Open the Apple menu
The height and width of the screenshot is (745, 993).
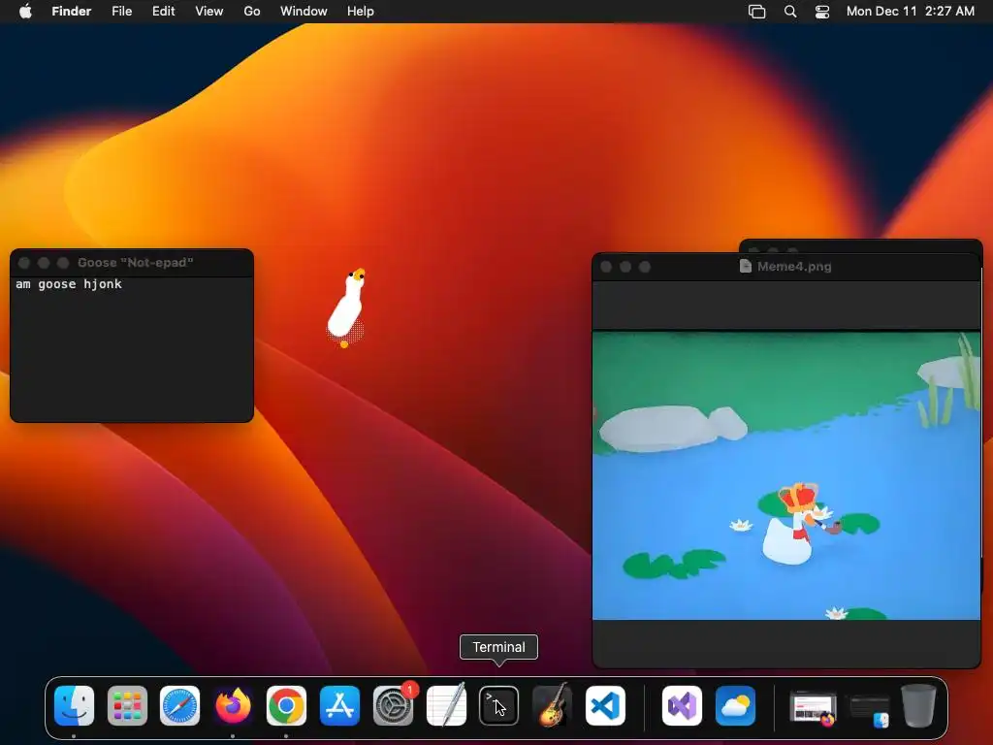[25, 11]
